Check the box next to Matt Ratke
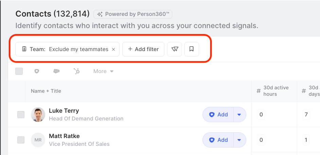The image size is (320, 155). pos(21,140)
